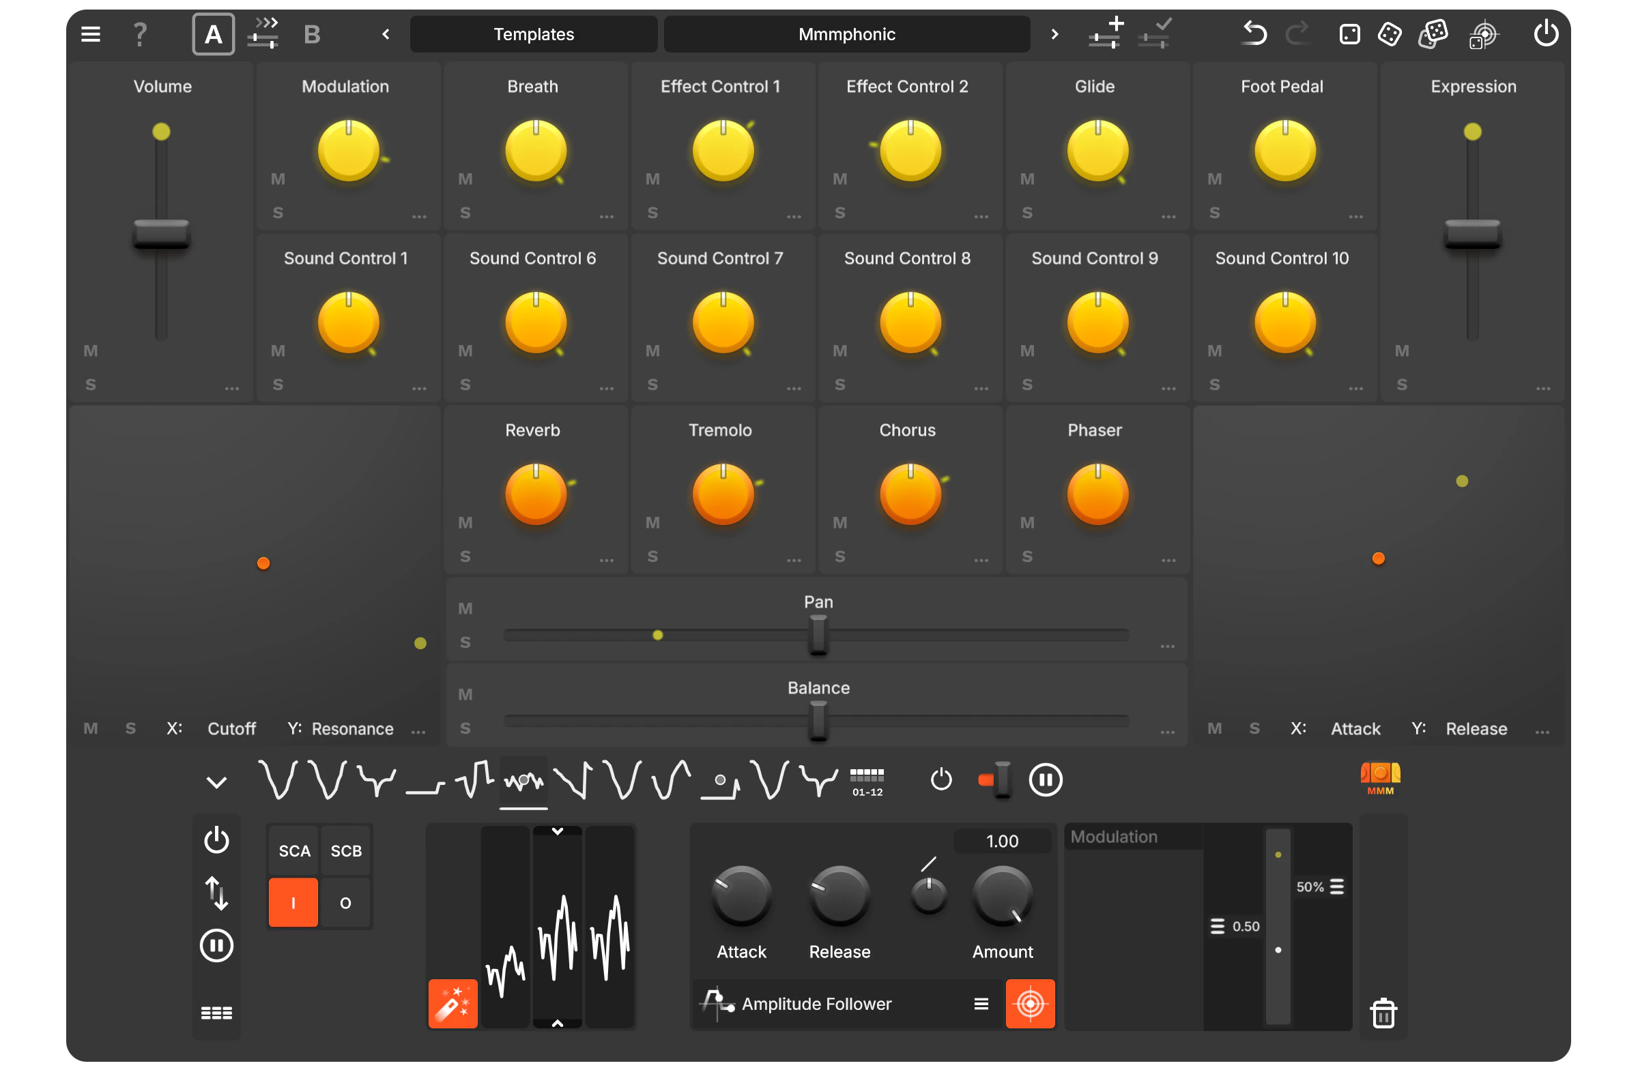
Task: Open the hamburger main menu
Action: [89, 33]
